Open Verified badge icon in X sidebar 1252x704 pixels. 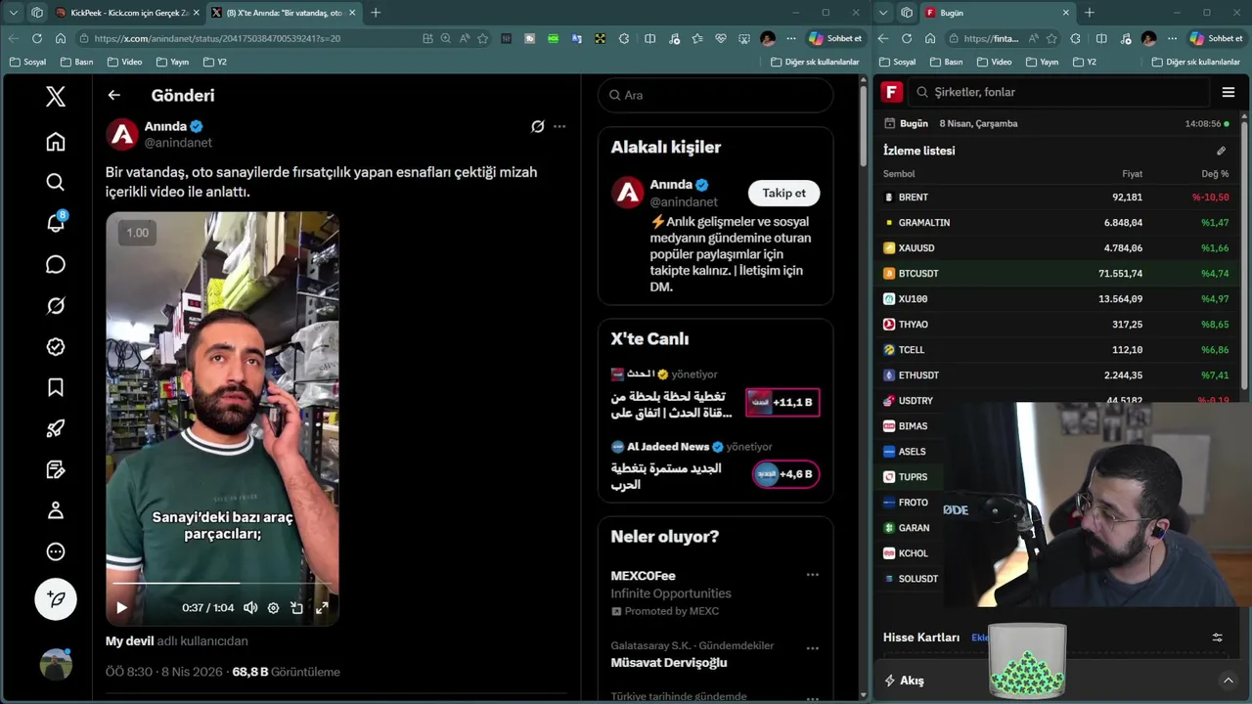pyautogui.click(x=56, y=347)
